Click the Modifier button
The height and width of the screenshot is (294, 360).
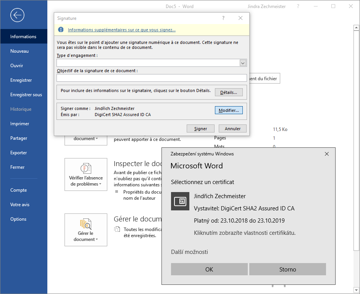pos(229,110)
